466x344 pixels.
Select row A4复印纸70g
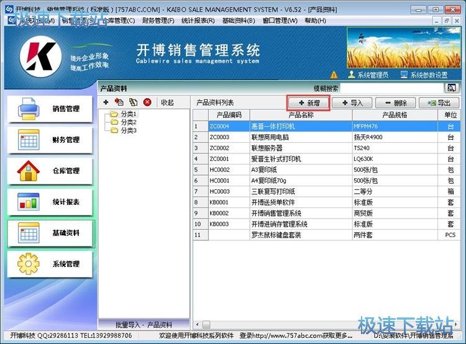pos(327,181)
